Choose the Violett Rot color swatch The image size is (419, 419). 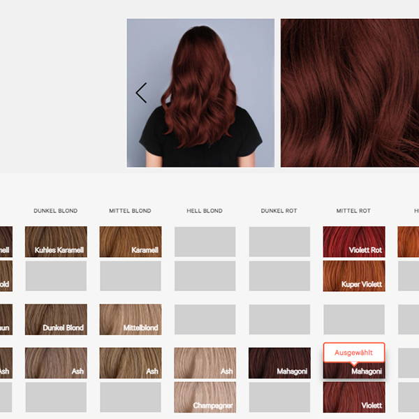[354, 242]
